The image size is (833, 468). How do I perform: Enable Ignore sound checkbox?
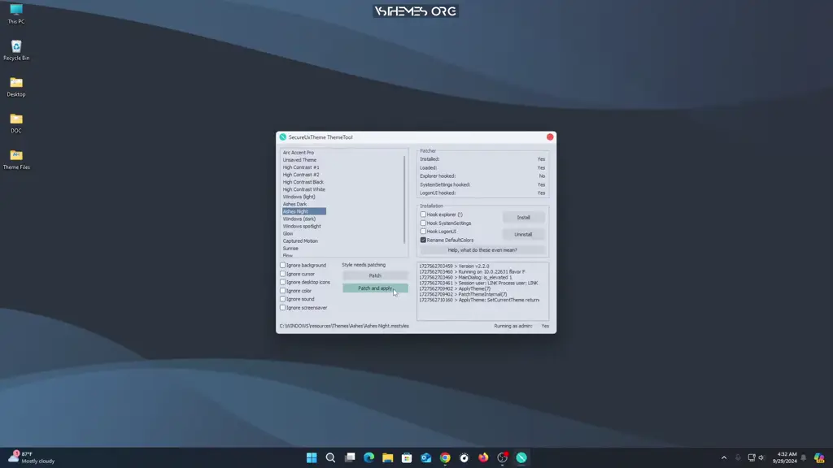[282, 299]
